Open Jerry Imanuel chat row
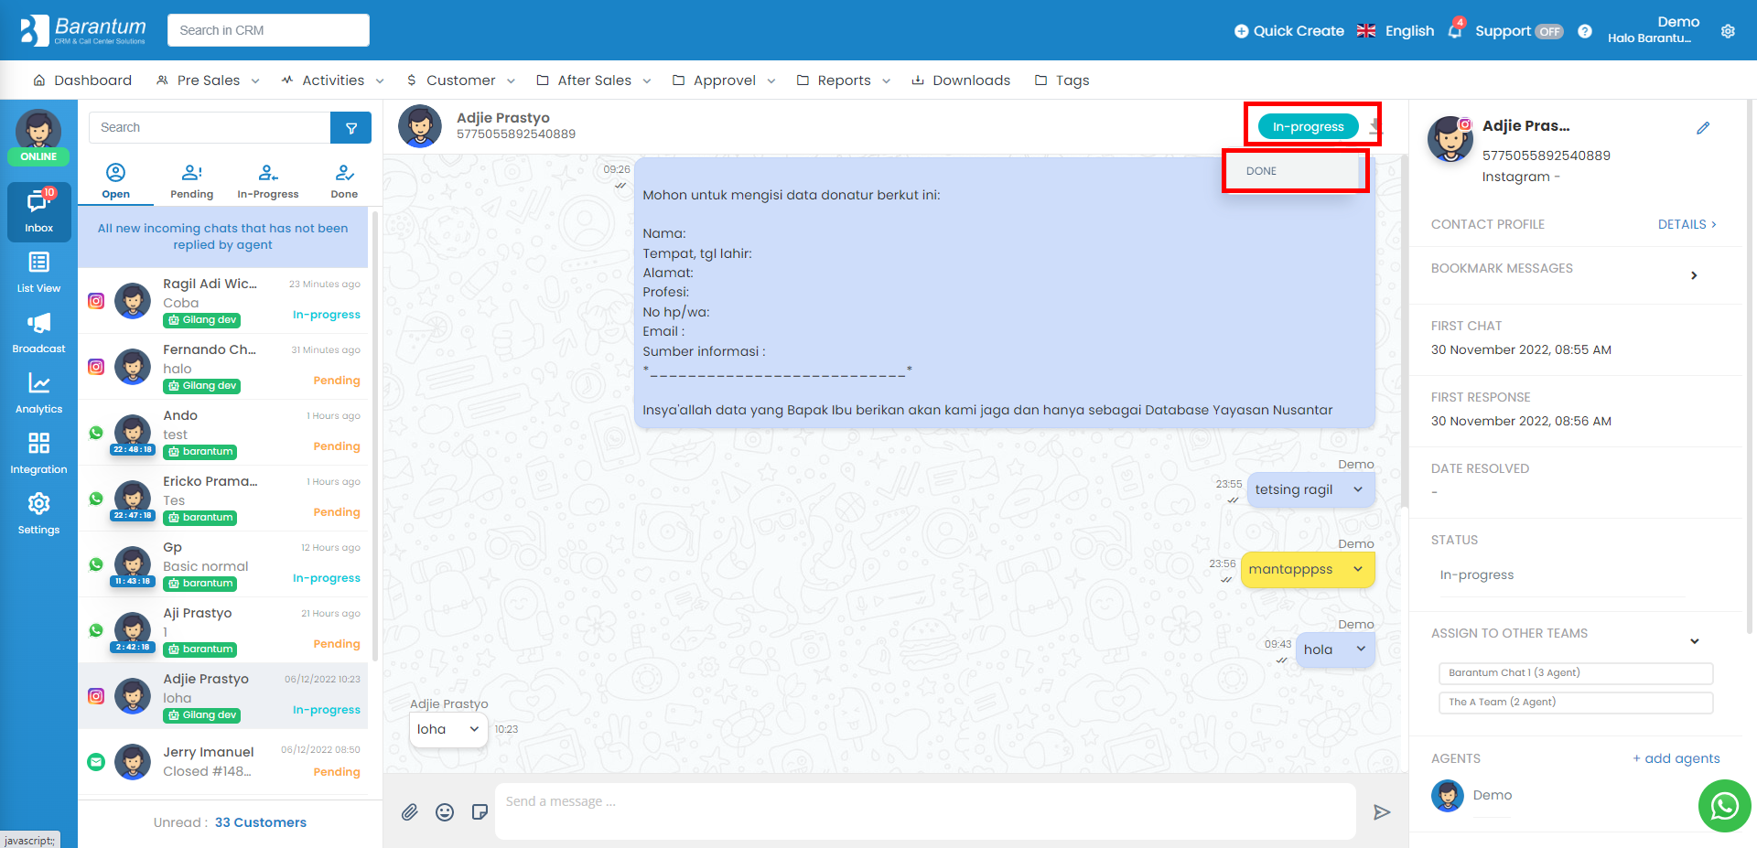This screenshot has height=848, width=1757. click(222, 762)
